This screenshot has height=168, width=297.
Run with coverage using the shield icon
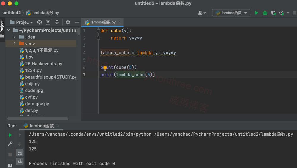point(273,13)
